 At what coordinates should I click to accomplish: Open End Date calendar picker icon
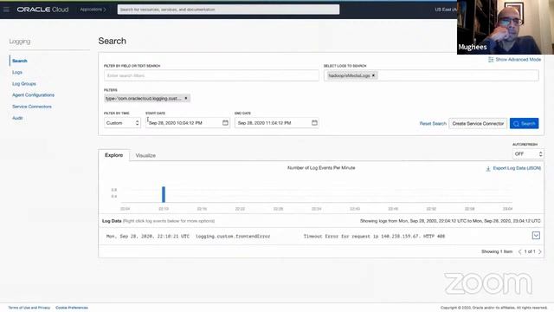click(314, 123)
